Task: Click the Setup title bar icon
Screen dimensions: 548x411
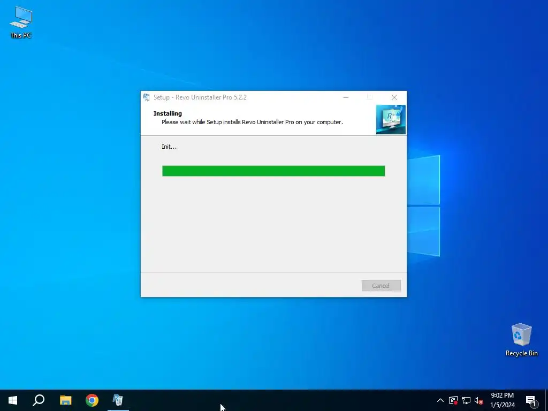Action: 147,97
